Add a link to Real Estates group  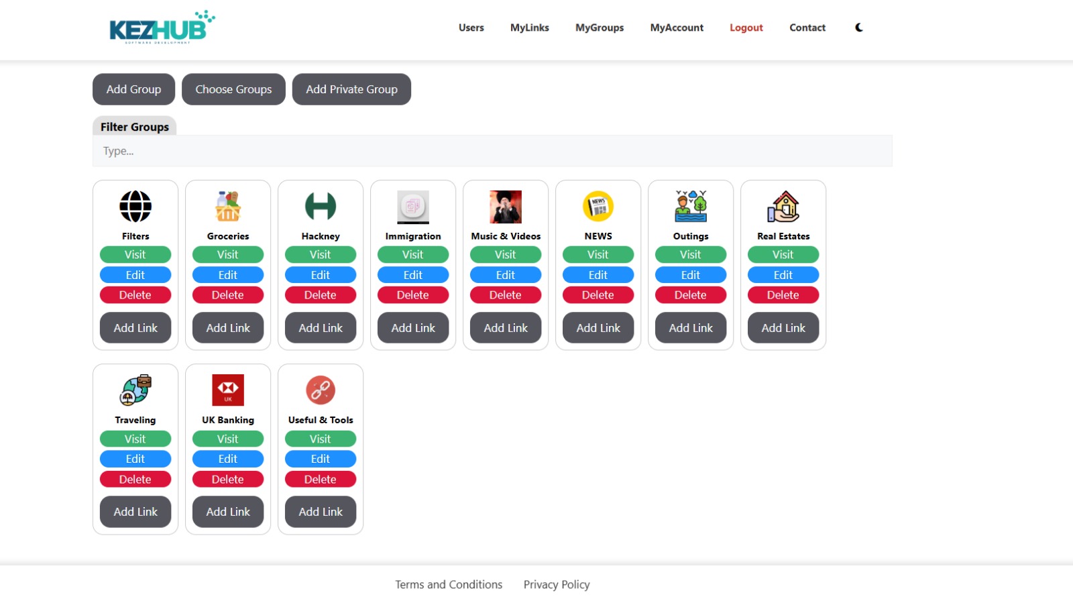click(x=783, y=328)
